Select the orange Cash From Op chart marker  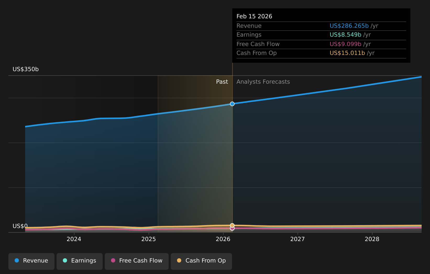pyautogui.click(x=232, y=225)
